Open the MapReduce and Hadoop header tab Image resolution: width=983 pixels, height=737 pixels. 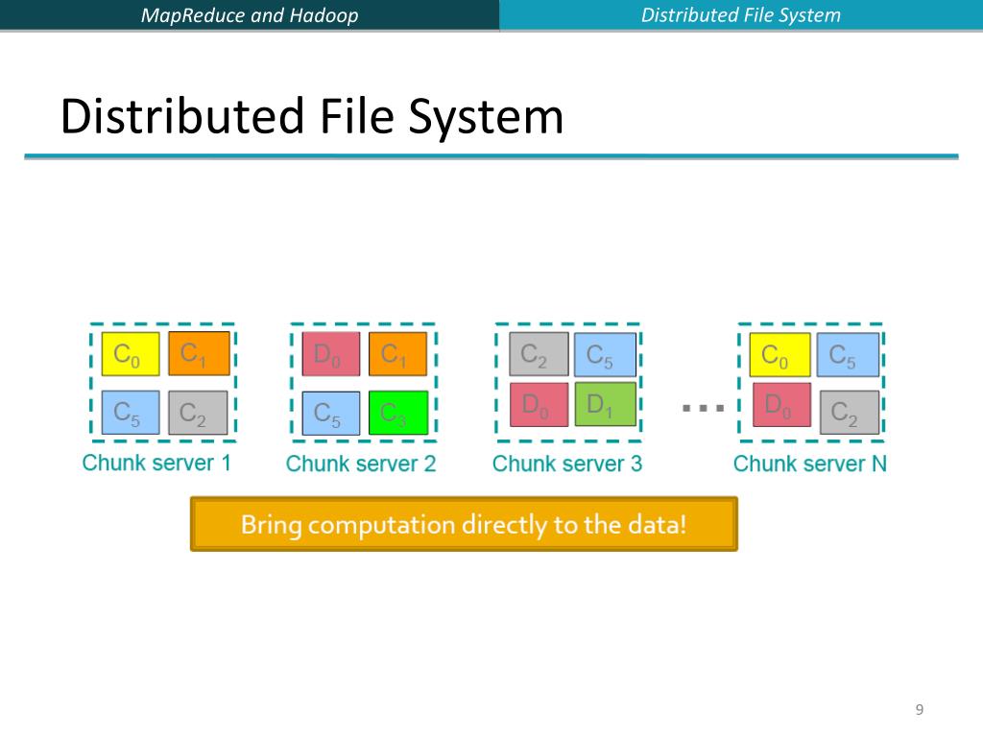tap(250, 15)
